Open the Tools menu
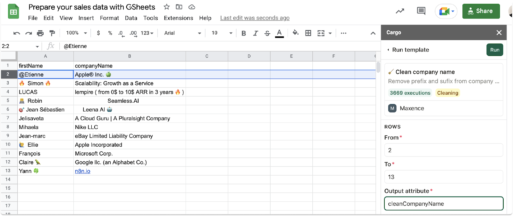The image size is (513, 216). 151,18
